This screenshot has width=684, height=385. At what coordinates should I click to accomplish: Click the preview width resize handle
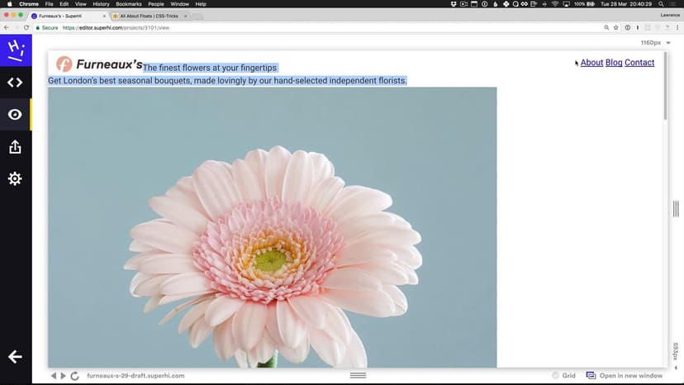click(x=676, y=208)
